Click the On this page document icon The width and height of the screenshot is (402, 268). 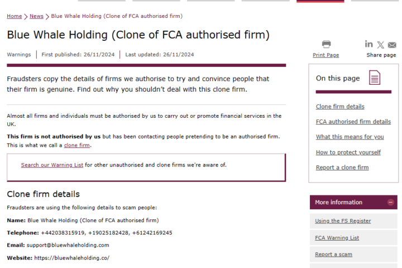coord(375,78)
